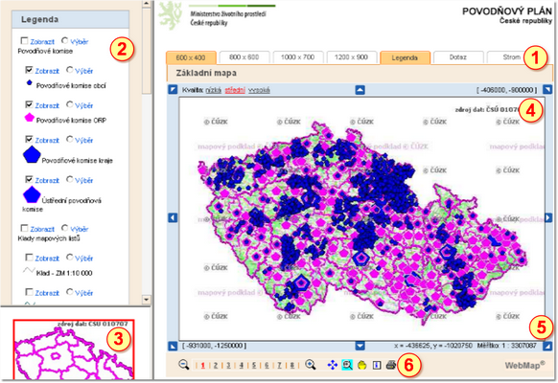Screen dimensions: 558x383
Task: Pan map north-east using top-right corner arrow
Action: point(547,90)
